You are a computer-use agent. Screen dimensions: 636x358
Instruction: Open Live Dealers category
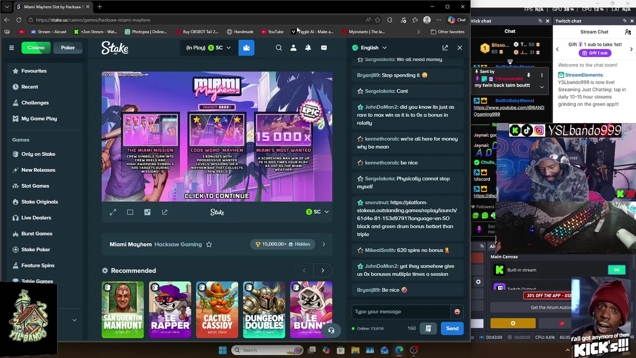click(x=36, y=218)
